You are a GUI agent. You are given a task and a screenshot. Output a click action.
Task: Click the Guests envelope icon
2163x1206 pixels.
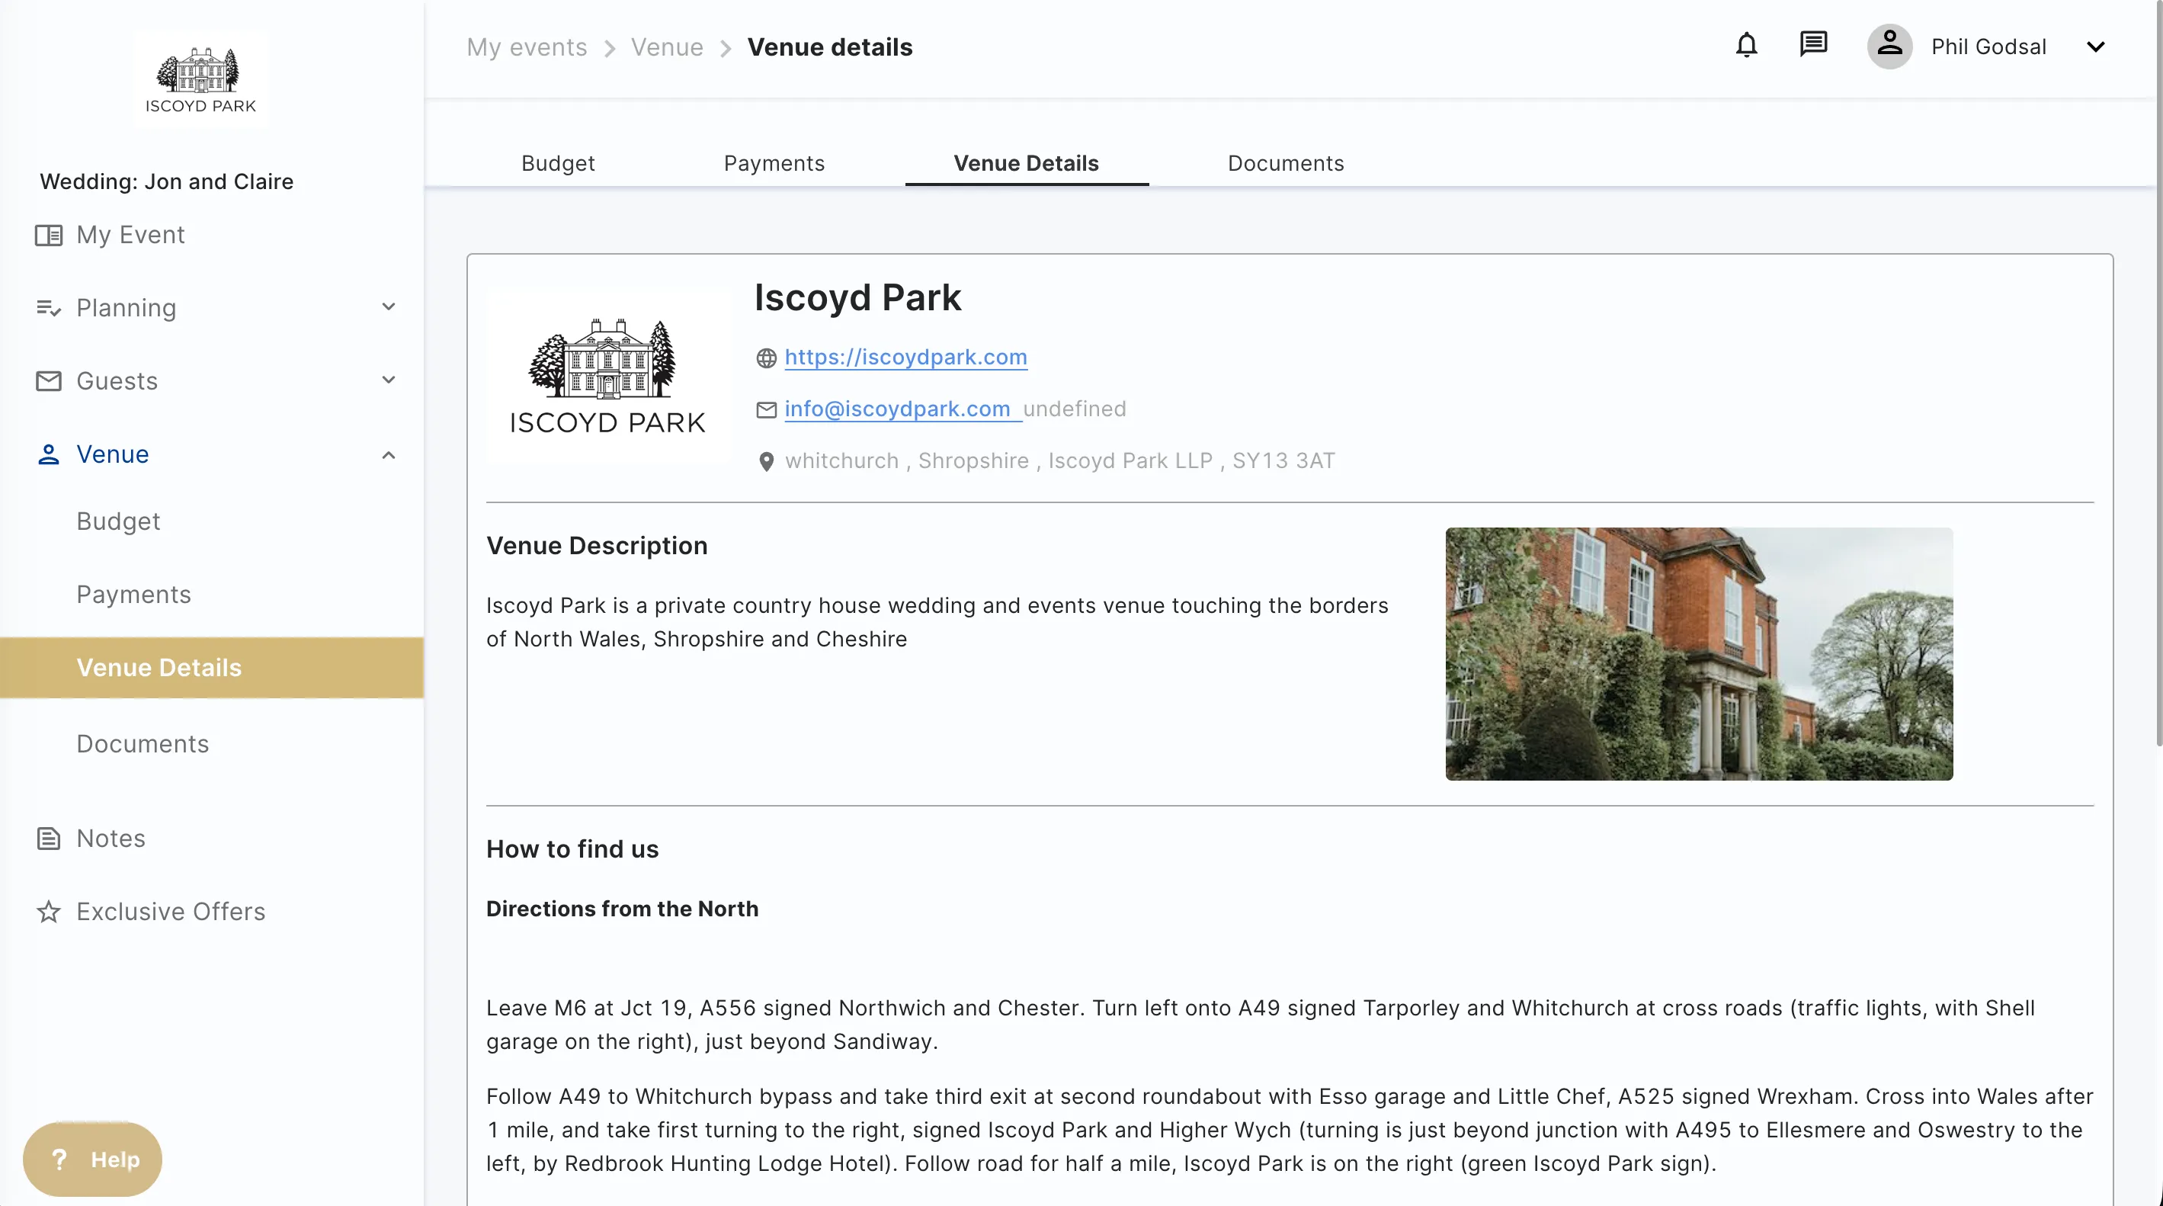(49, 381)
